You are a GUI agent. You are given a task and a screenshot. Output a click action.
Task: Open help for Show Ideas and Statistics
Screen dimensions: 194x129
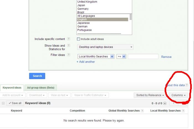(68, 45)
